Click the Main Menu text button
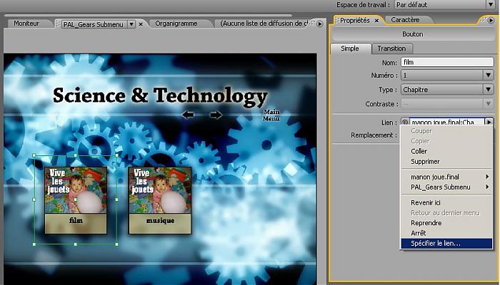This screenshot has width=500, height=285. pyautogui.click(x=271, y=115)
